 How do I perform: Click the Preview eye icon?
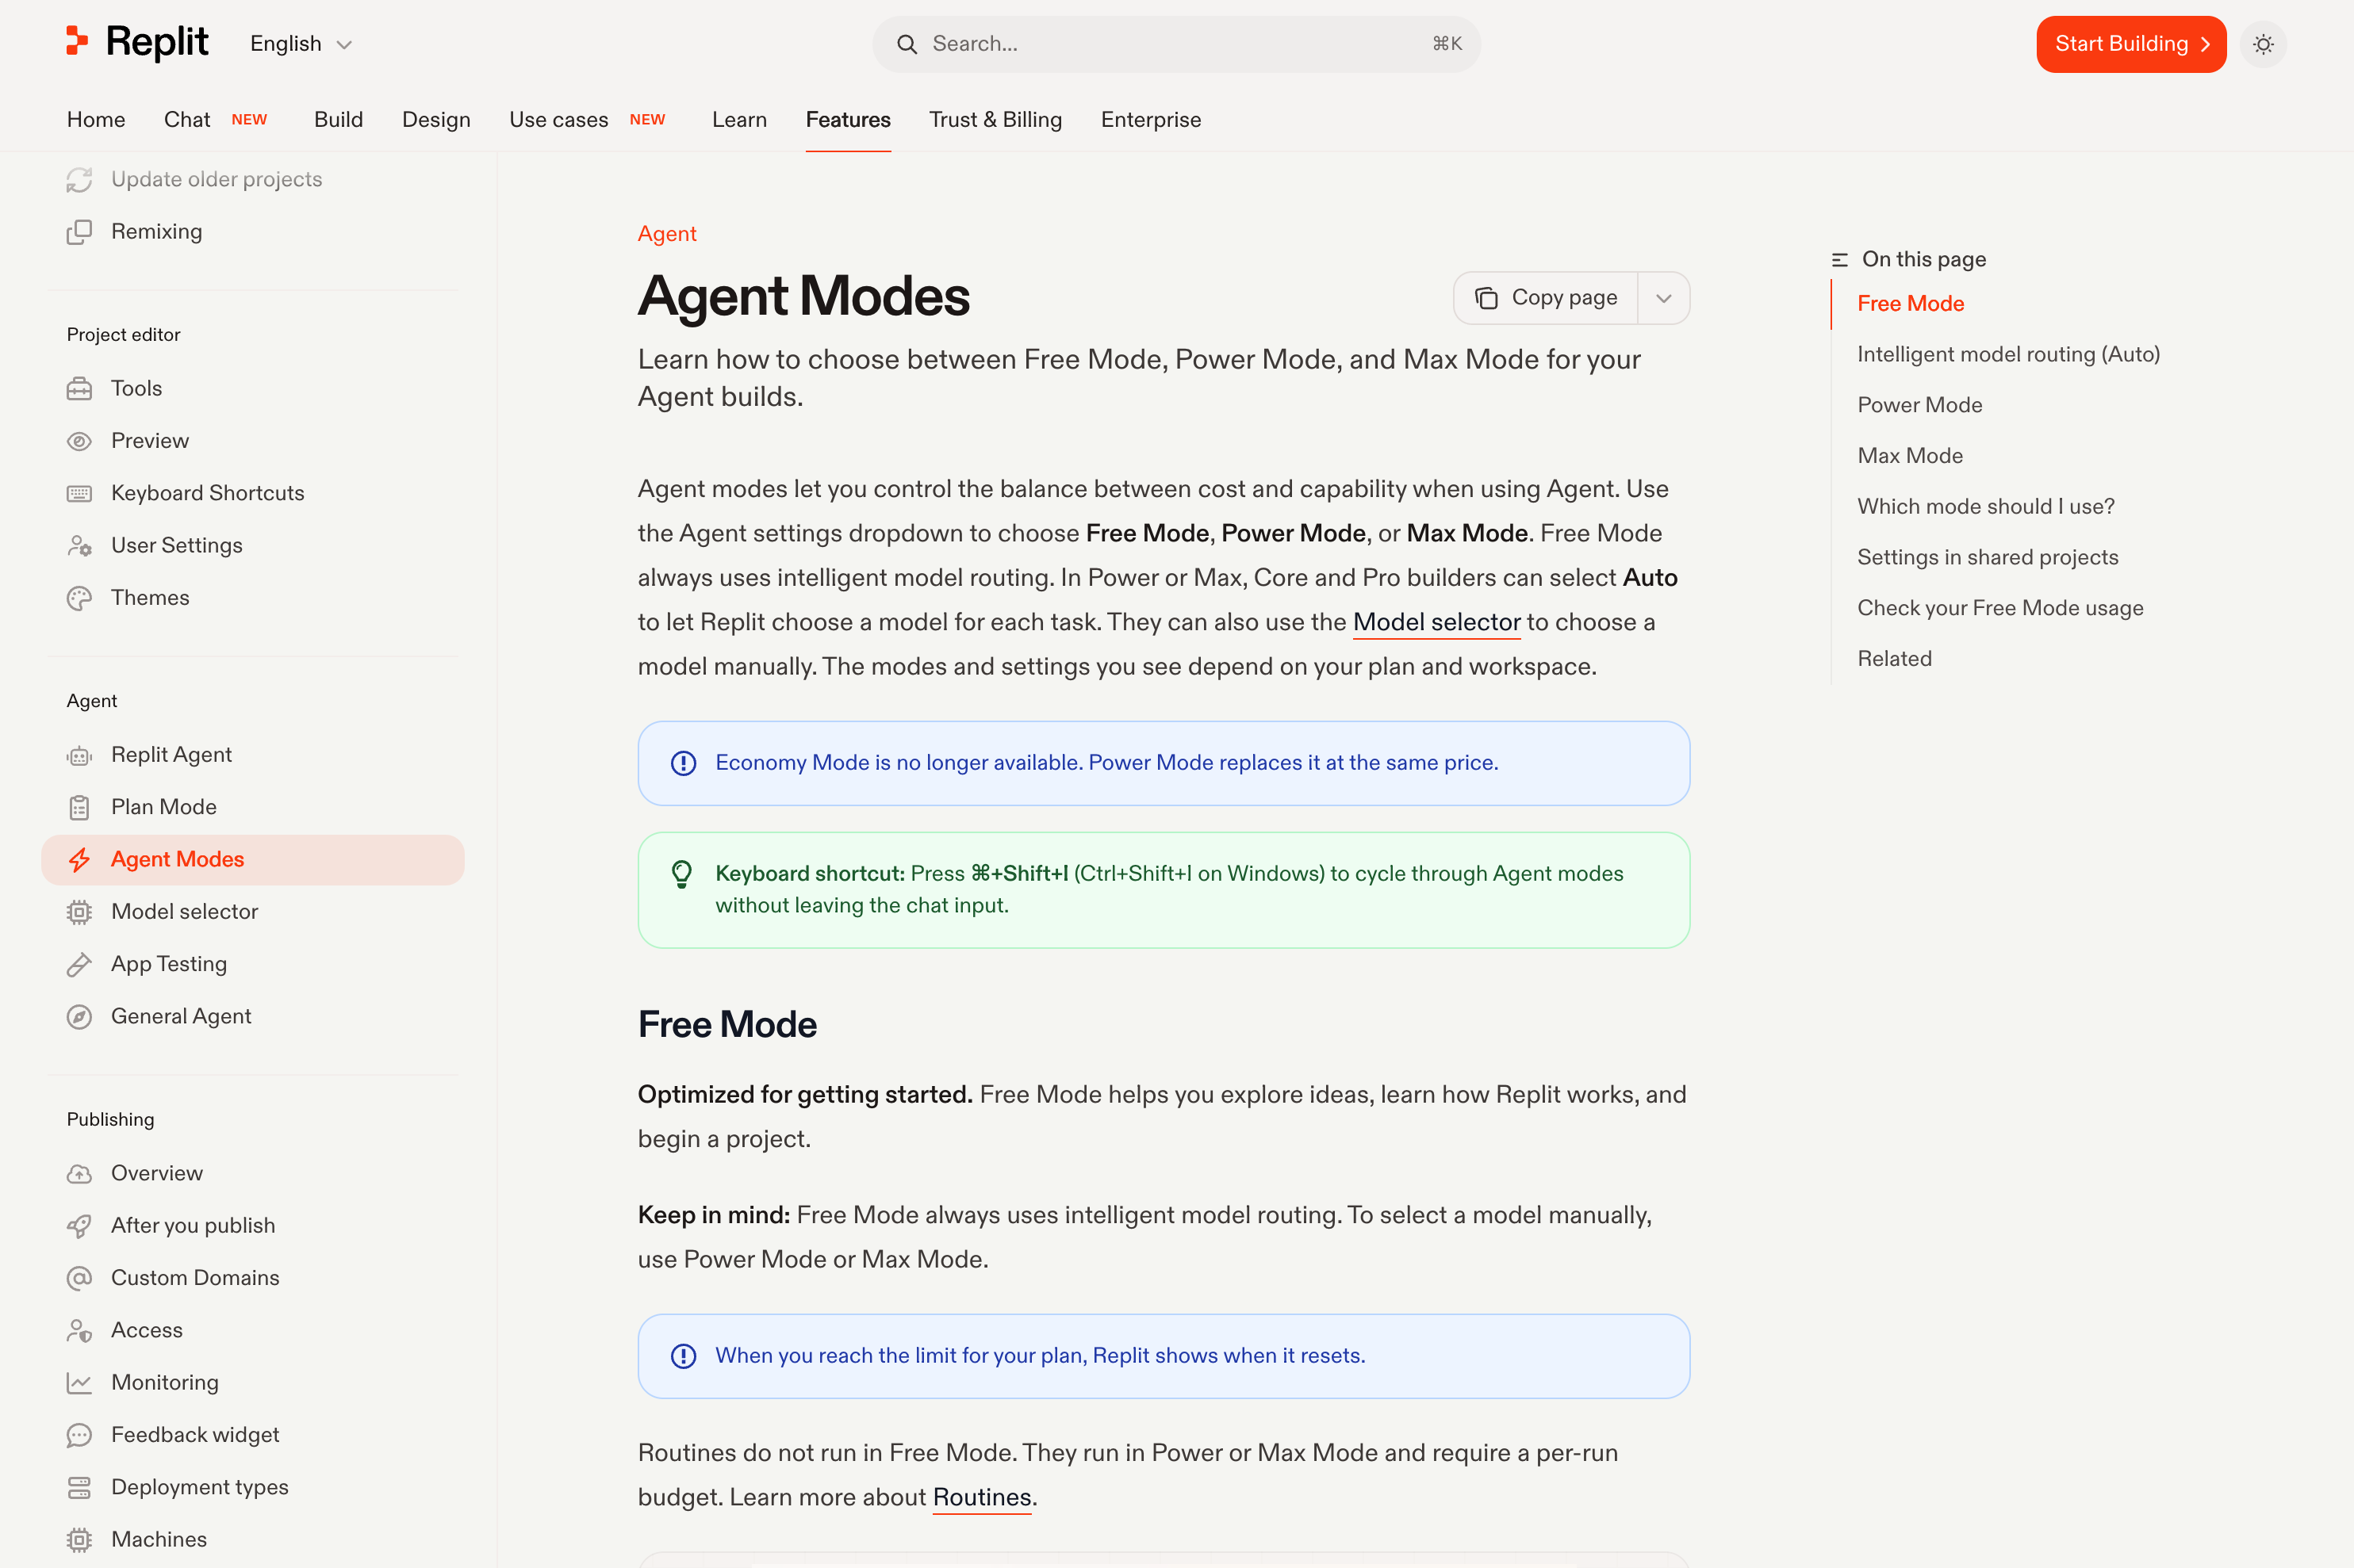79,441
